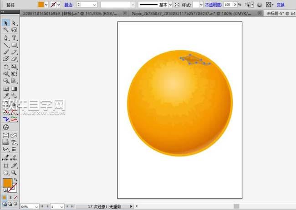
Task: Click the crosshair target tool icon
Action: (5, 127)
